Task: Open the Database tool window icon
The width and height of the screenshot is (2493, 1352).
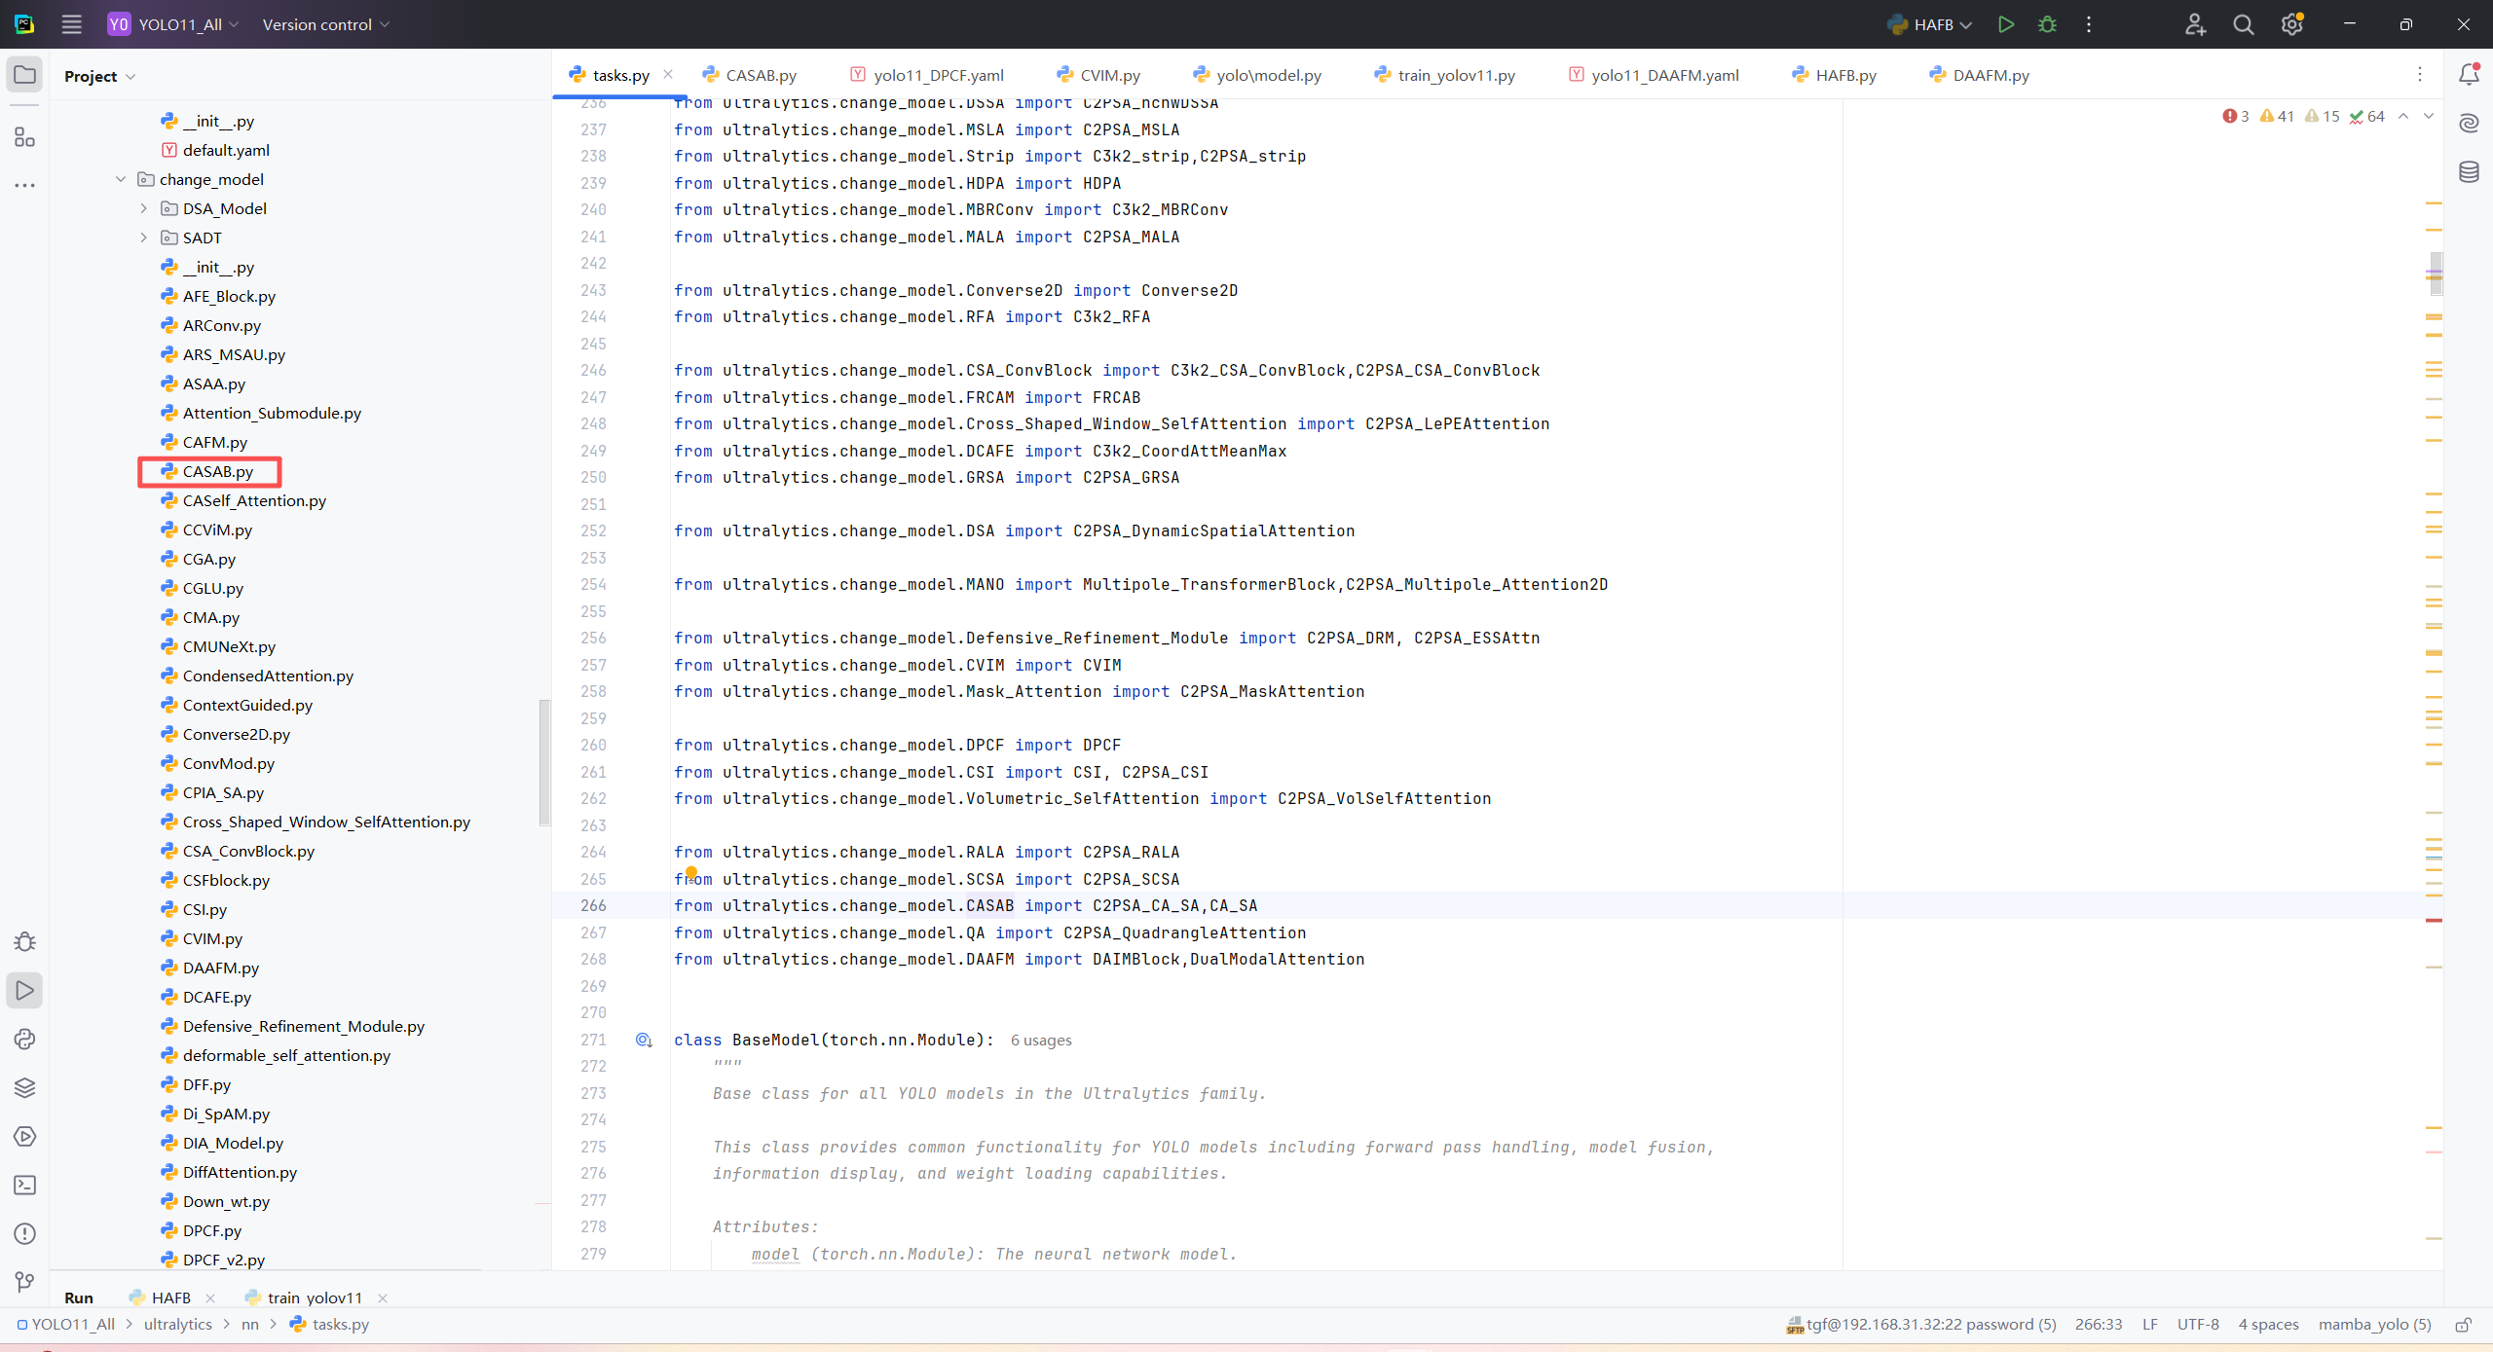Action: point(2469,172)
